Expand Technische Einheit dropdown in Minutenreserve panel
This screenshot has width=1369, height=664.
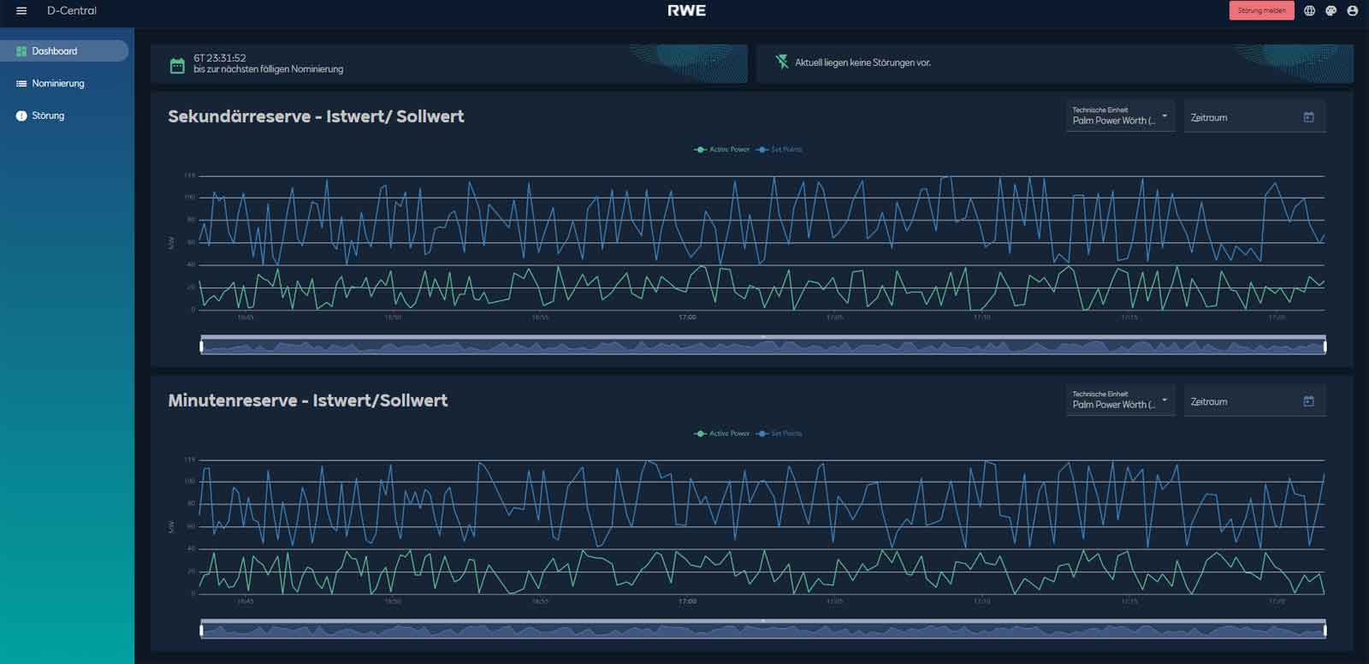[1120, 401]
